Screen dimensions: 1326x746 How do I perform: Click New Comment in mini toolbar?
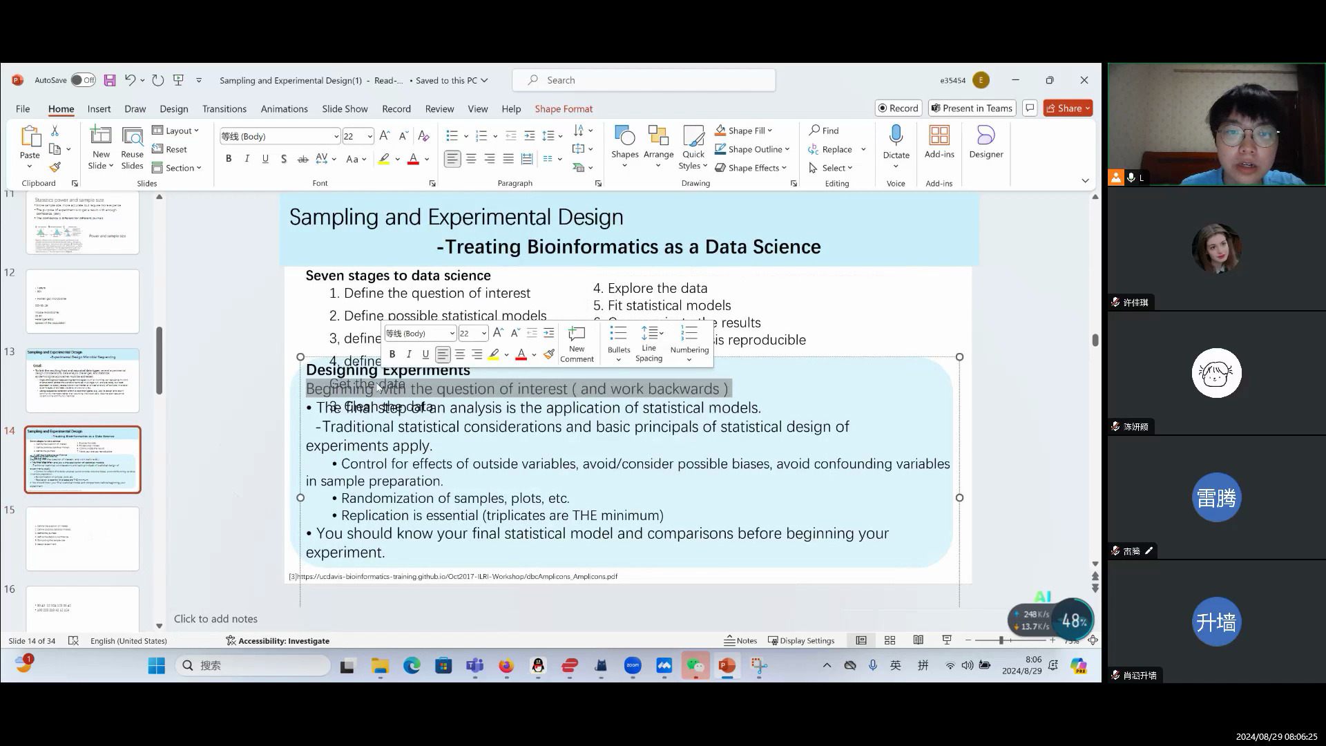(577, 344)
